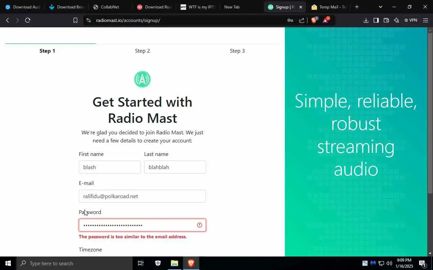Open site settings icon in address bar
433x270 pixels.
(x=89, y=20)
